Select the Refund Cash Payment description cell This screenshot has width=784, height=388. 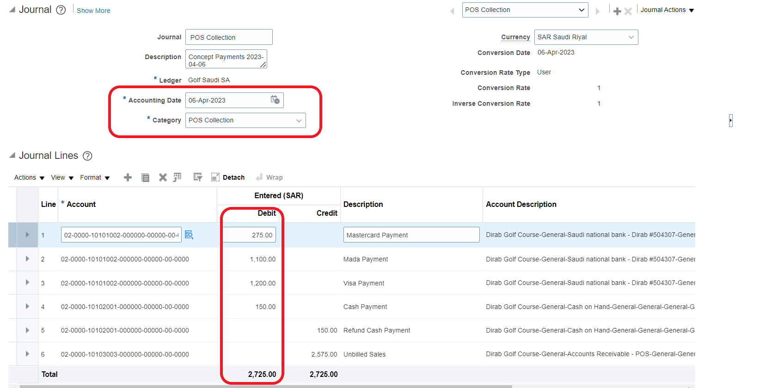(377, 330)
